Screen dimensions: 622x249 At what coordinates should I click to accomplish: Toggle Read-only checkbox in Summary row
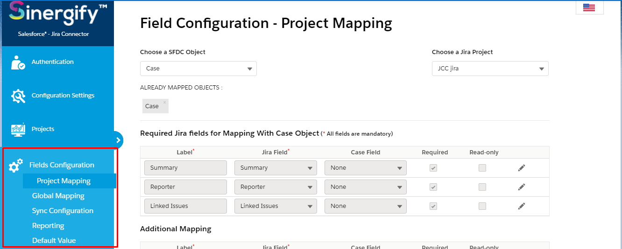coord(482,168)
